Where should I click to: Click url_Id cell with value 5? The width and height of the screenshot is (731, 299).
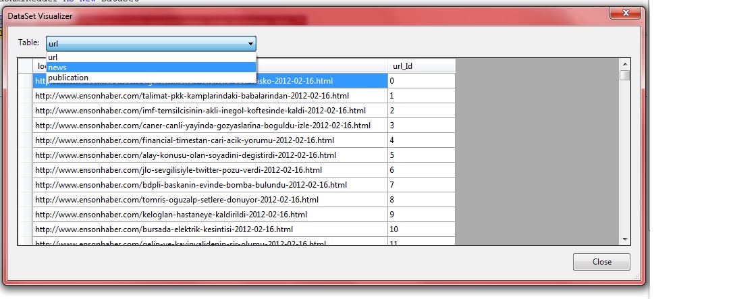click(x=421, y=155)
